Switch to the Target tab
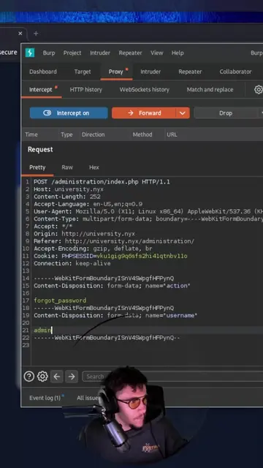Image resolution: width=263 pixels, height=468 pixels. click(x=83, y=72)
